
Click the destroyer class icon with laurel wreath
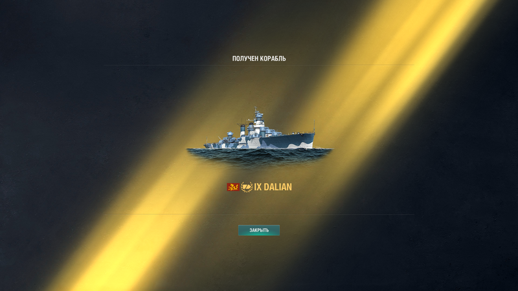click(x=247, y=187)
